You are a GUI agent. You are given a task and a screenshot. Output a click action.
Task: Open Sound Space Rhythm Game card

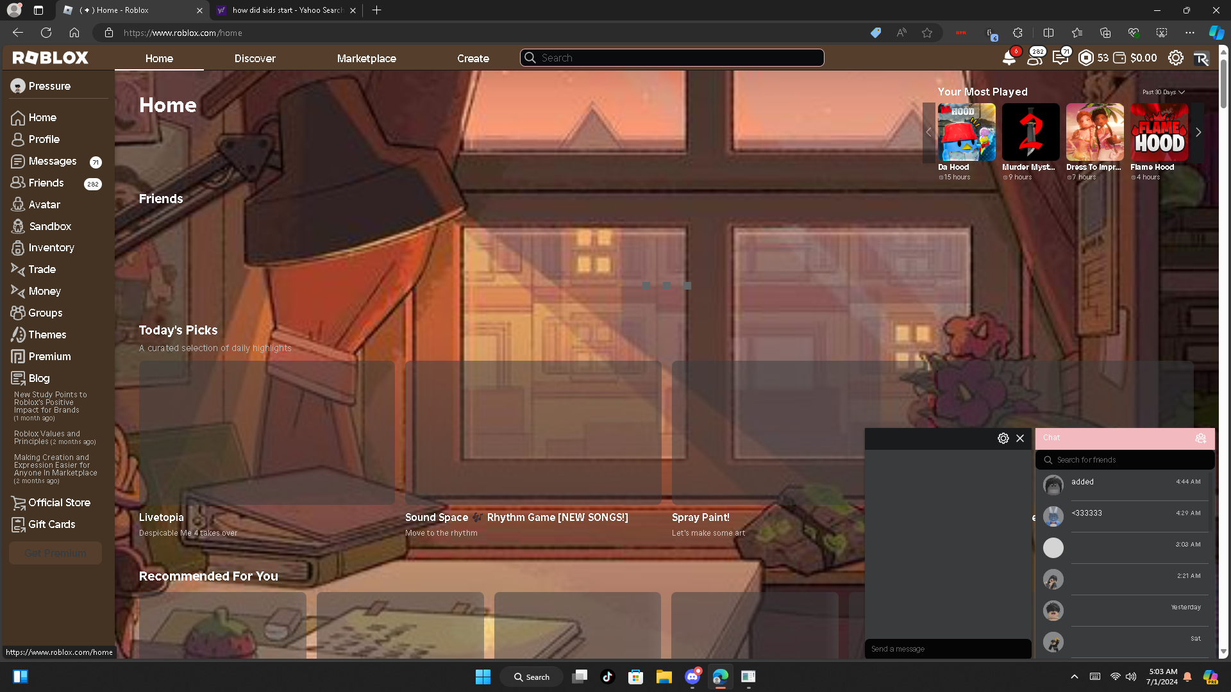point(533,449)
